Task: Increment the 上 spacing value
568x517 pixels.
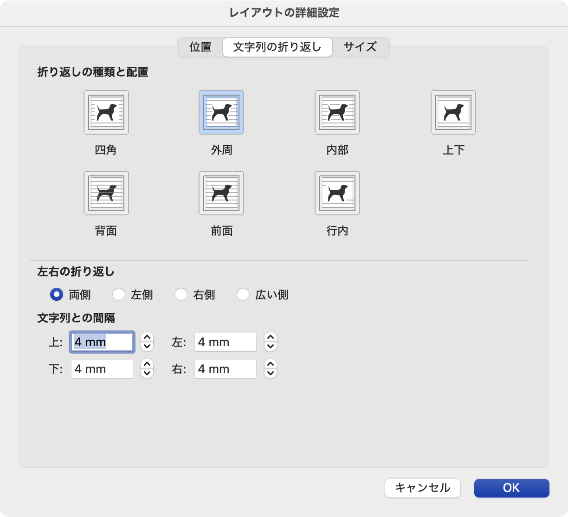Action: (x=147, y=338)
